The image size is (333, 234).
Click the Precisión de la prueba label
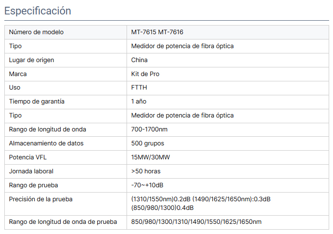tap(41, 199)
